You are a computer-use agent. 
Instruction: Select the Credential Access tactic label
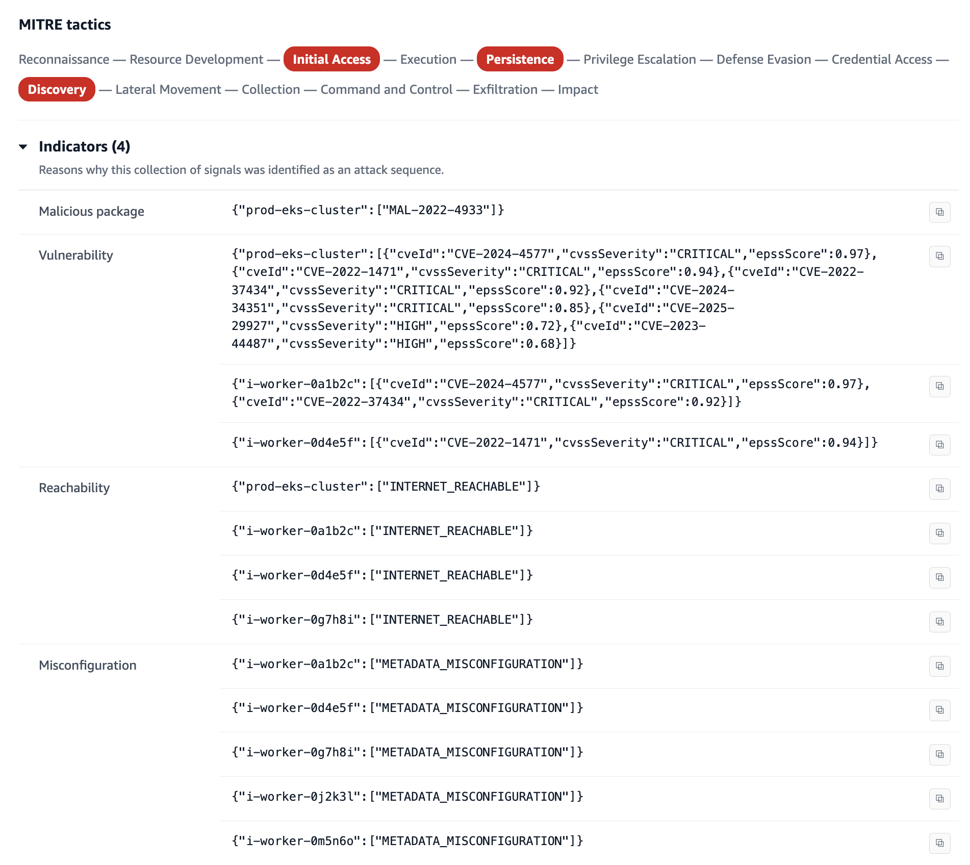[882, 59]
